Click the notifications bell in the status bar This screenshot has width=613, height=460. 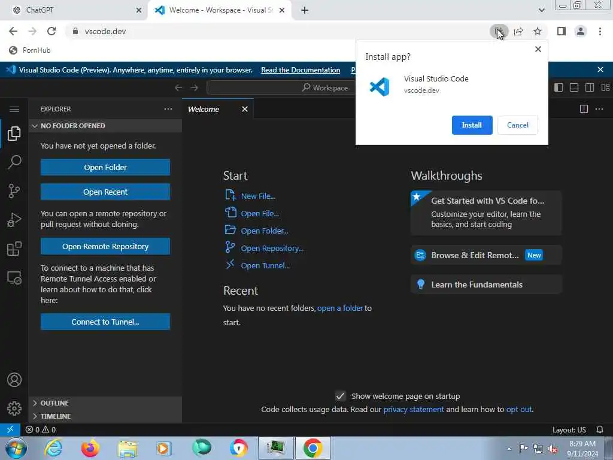[600, 429]
